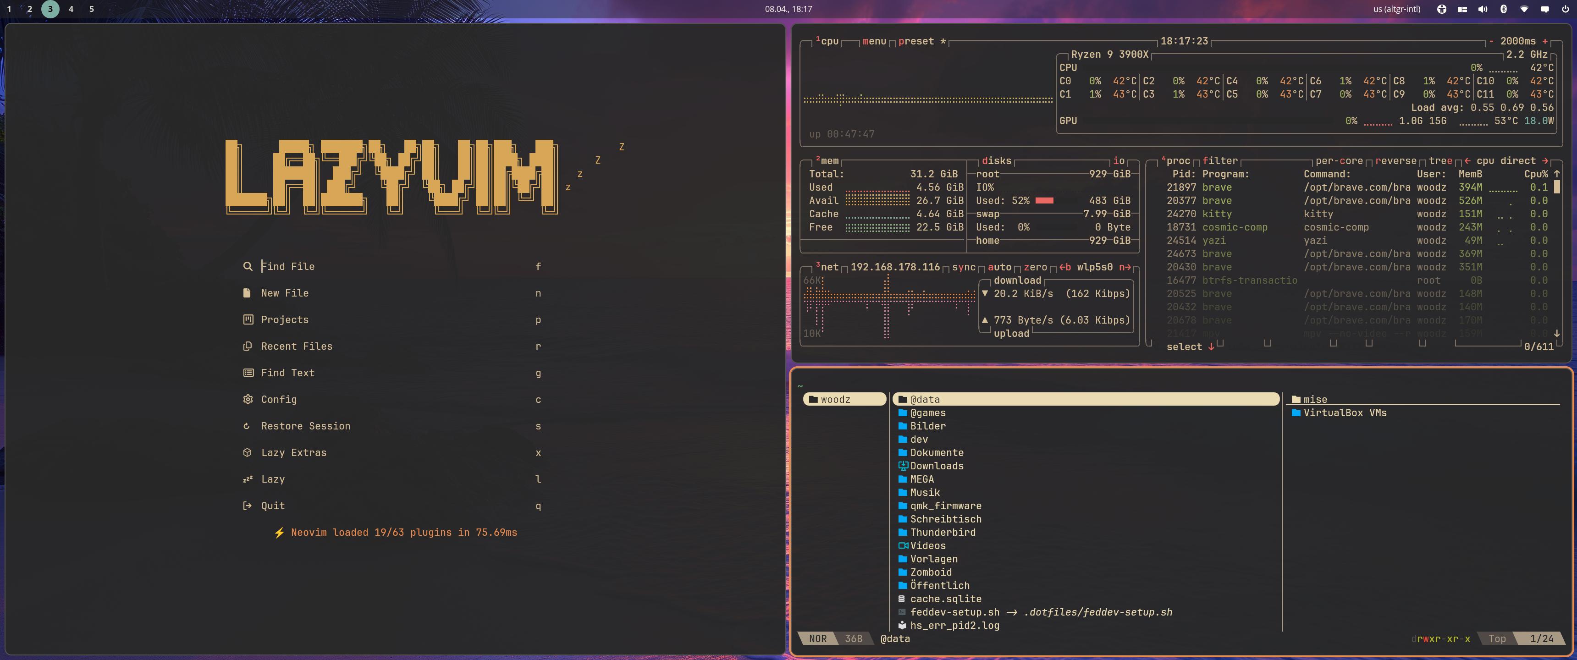Image resolution: width=1577 pixels, height=660 pixels.
Task: Click the down arrow at bottom of process list
Action: [1557, 334]
